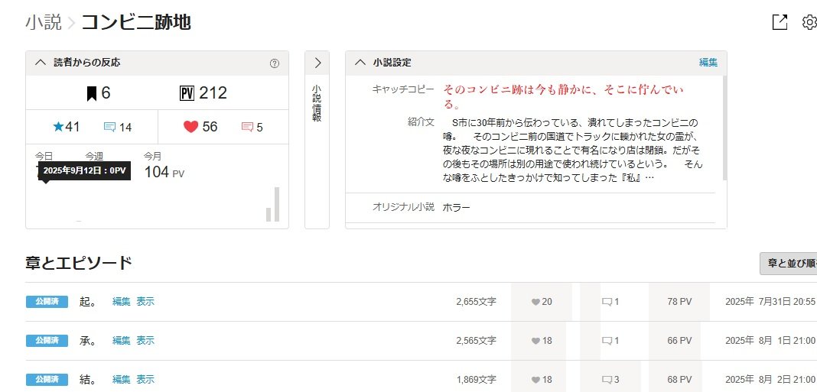The image size is (817, 392).
Task: Click the 小説設定 panel scrollbar
Action: pos(724,130)
